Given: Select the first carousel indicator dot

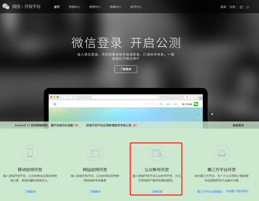Looking at the screenshot, I should pos(198,114).
